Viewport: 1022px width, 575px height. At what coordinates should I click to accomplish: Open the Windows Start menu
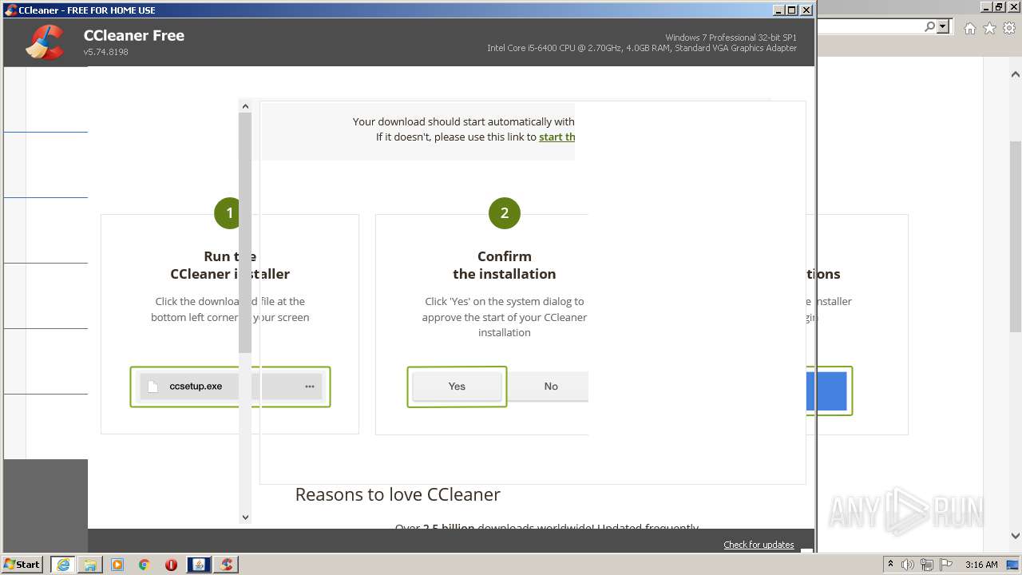22,564
